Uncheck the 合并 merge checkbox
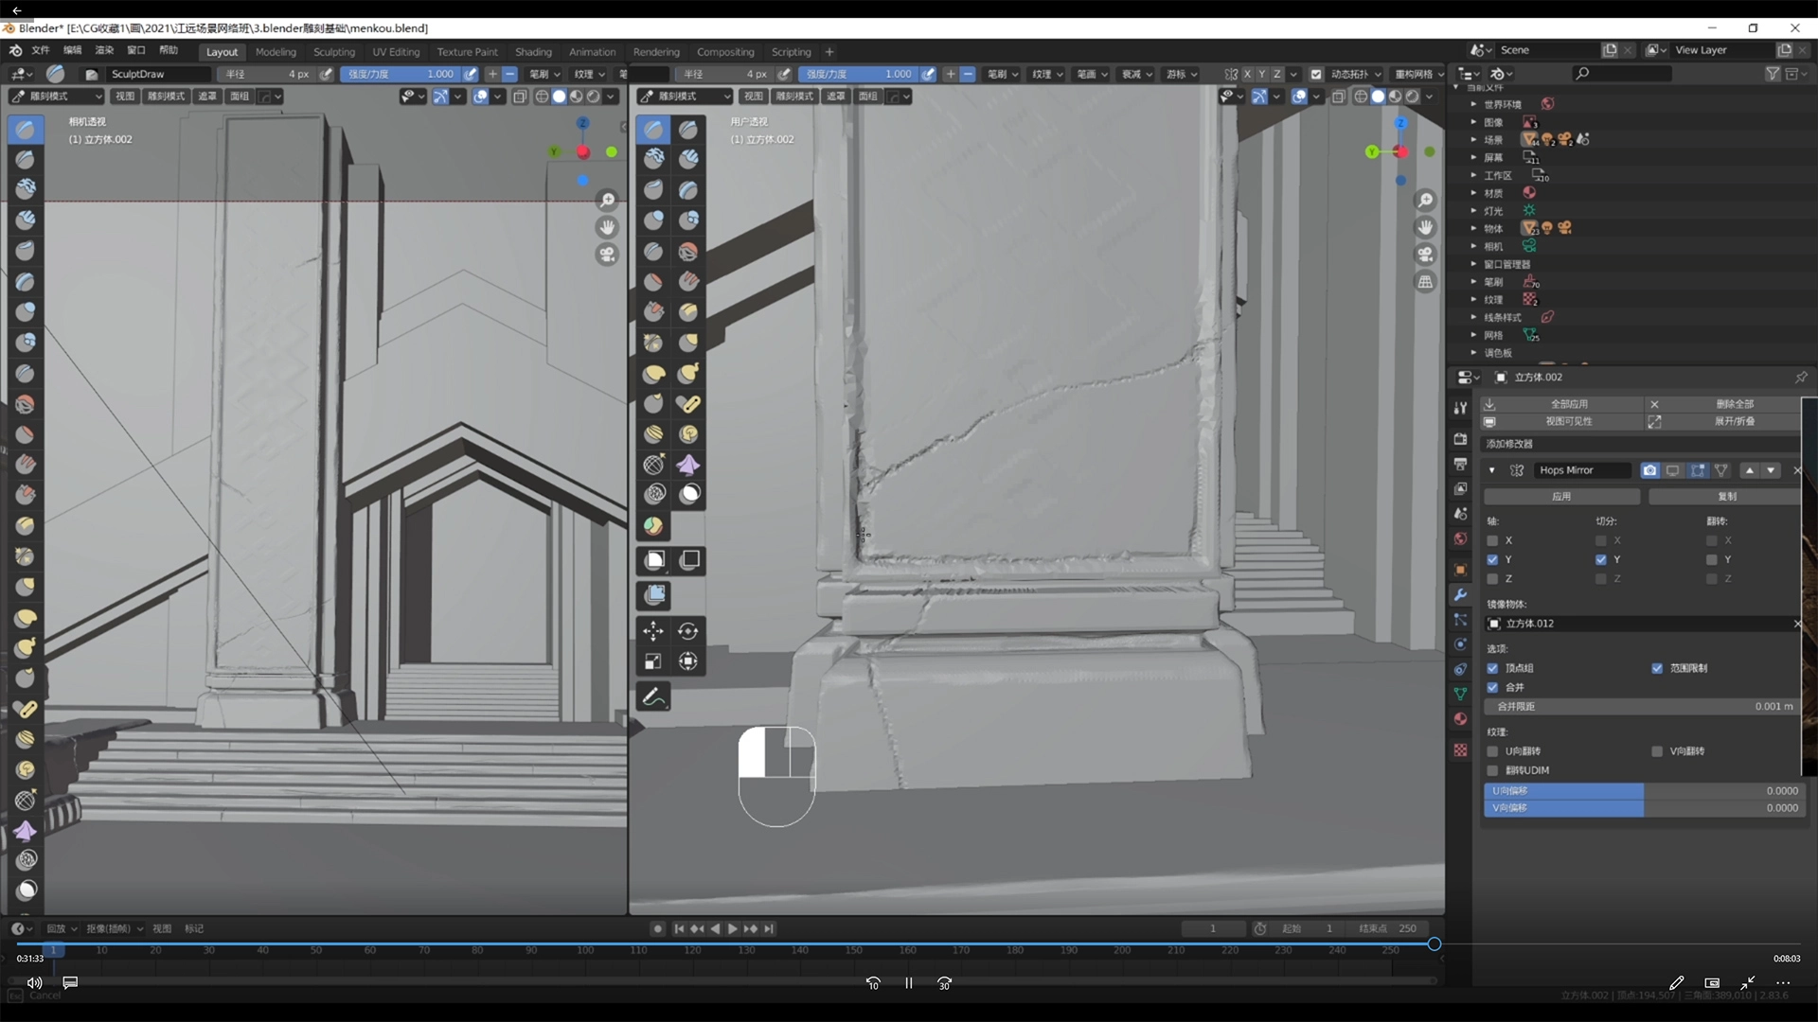This screenshot has width=1818, height=1022. tap(1492, 688)
